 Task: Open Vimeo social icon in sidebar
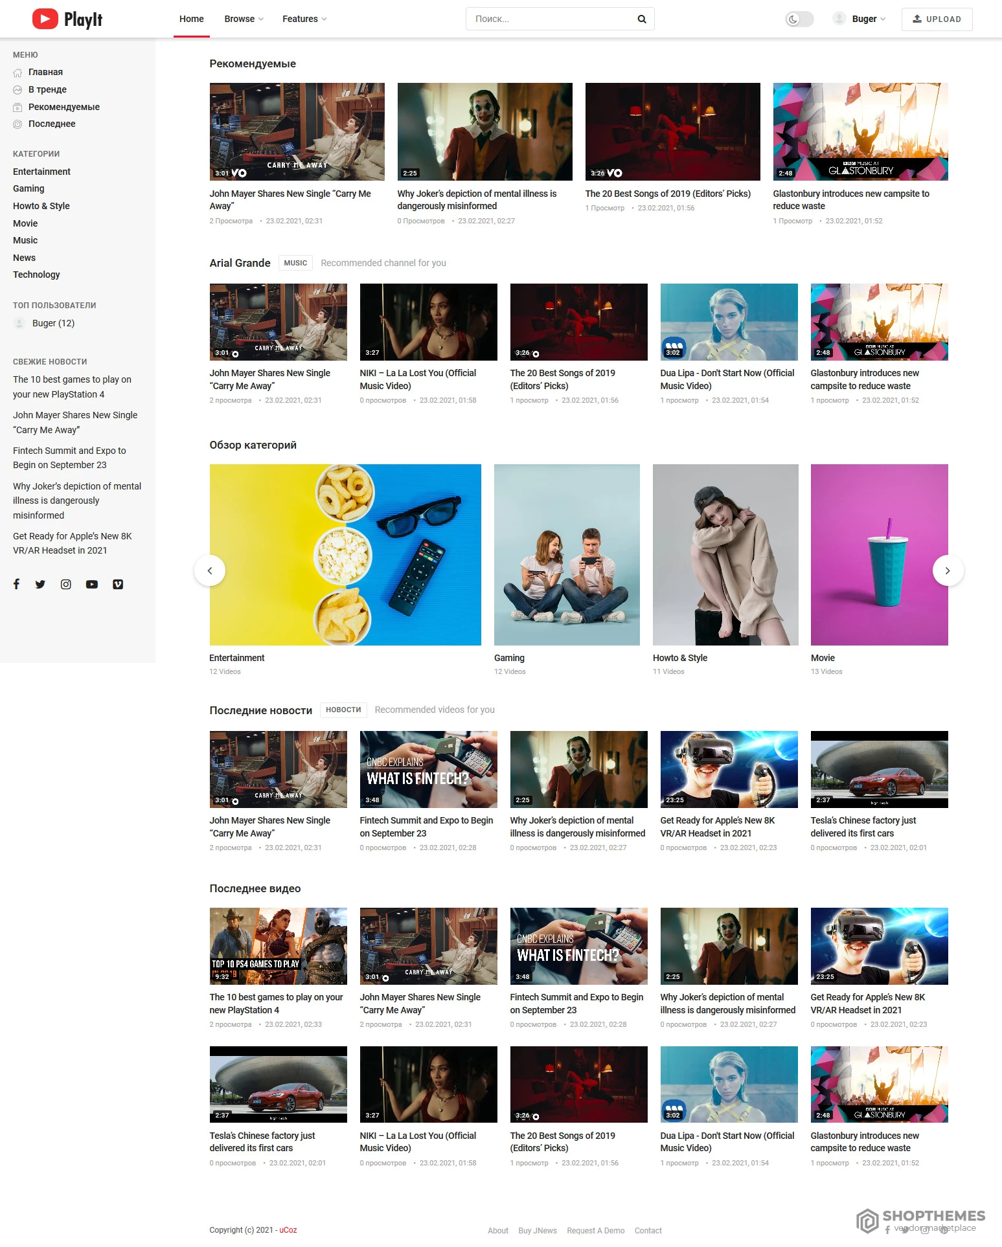(118, 584)
